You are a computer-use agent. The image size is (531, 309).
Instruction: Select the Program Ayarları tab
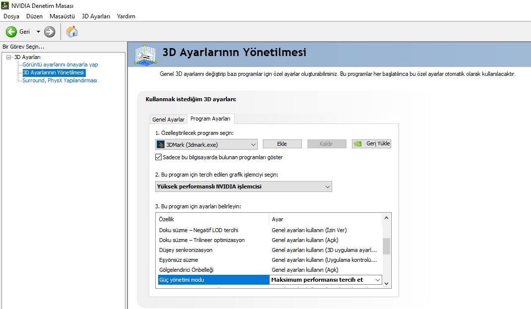(210, 119)
